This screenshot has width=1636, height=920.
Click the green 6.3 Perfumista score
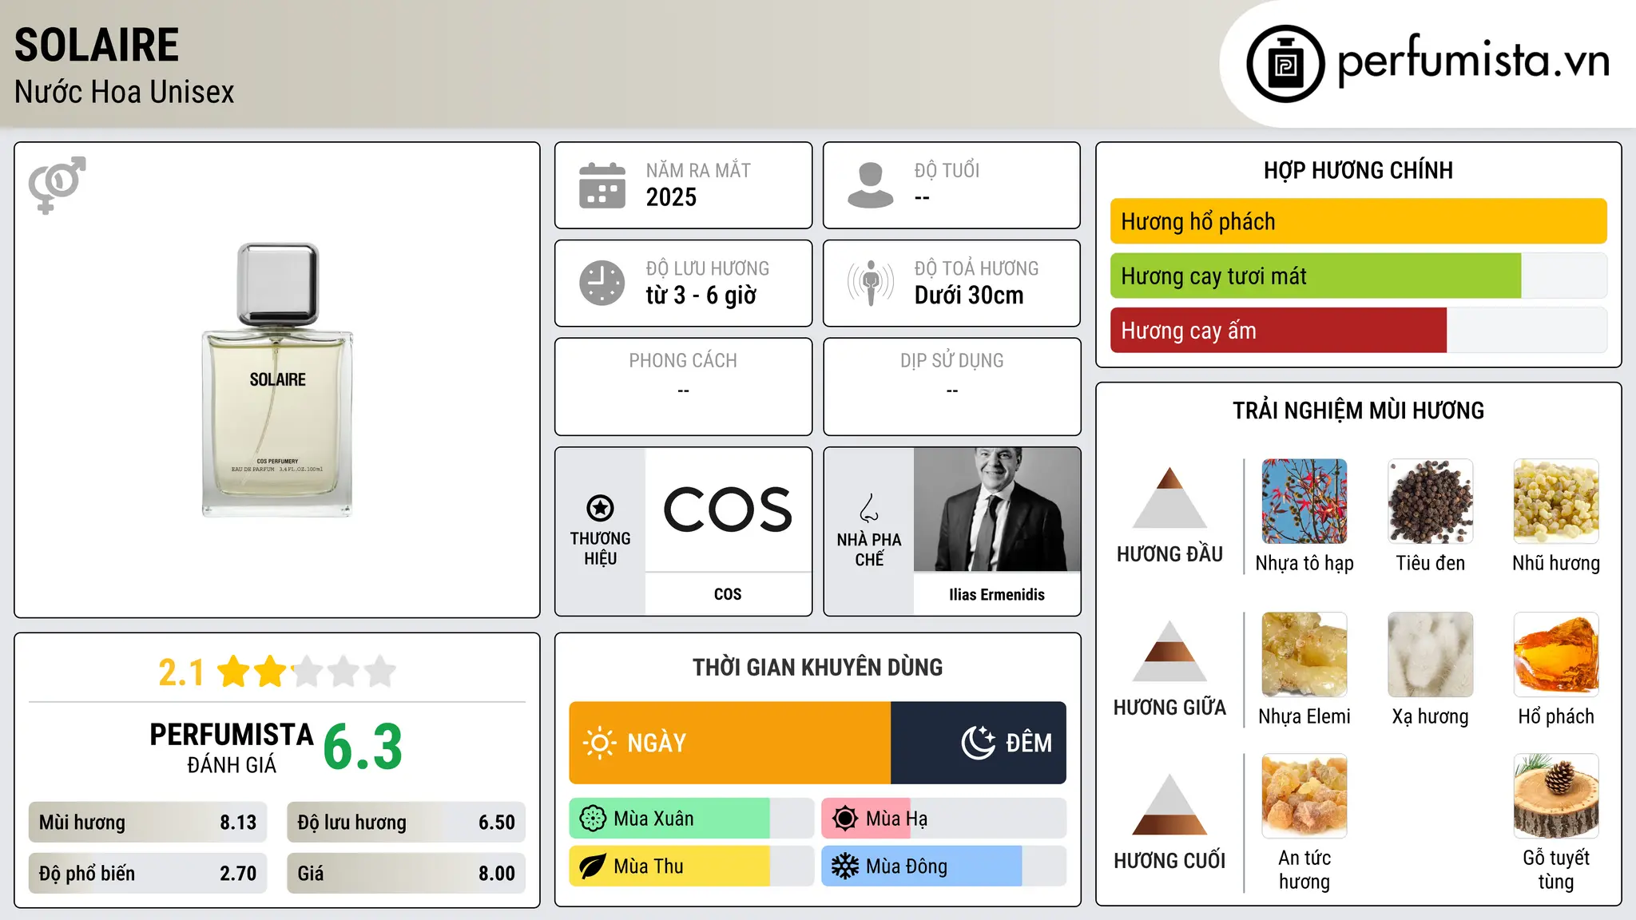click(363, 747)
